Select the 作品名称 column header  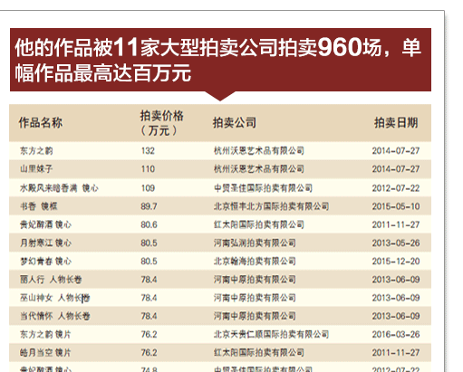click(41, 122)
